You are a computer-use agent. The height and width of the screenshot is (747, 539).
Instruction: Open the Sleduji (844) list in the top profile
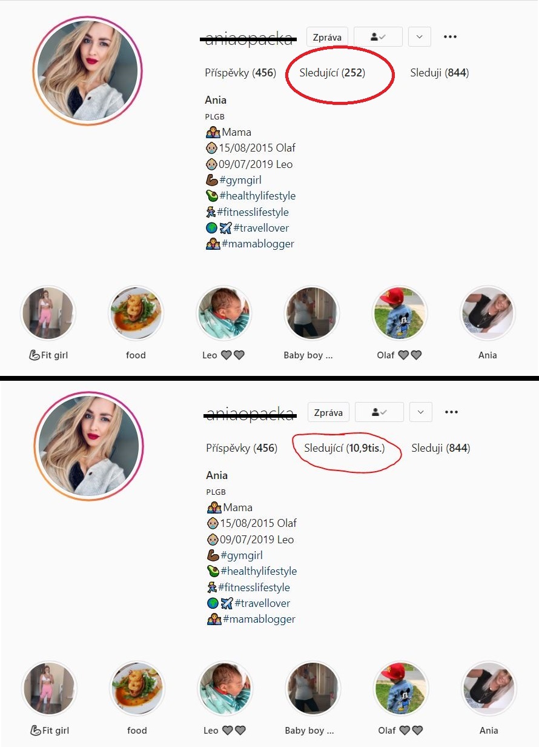(440, 73)
